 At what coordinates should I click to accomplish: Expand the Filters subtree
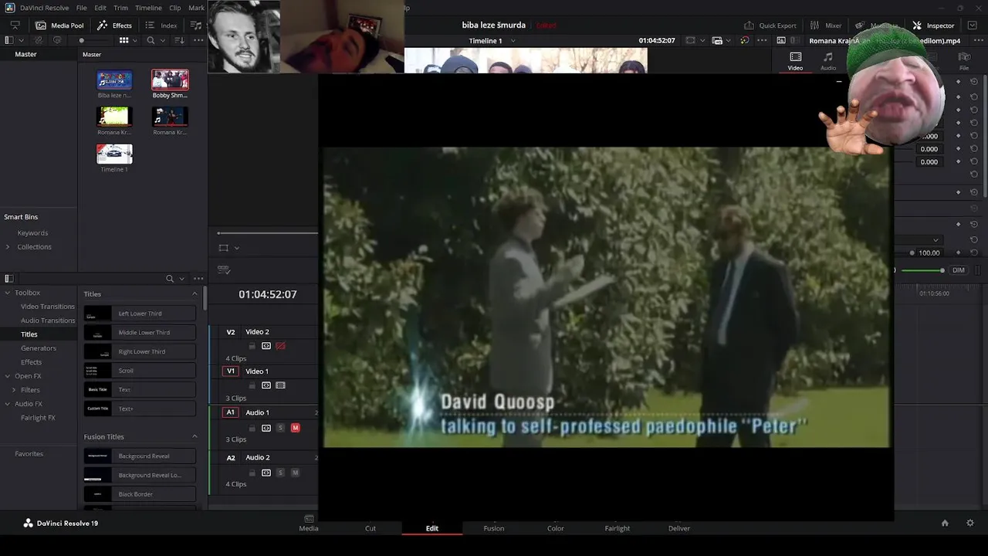(x=14, y=390)
